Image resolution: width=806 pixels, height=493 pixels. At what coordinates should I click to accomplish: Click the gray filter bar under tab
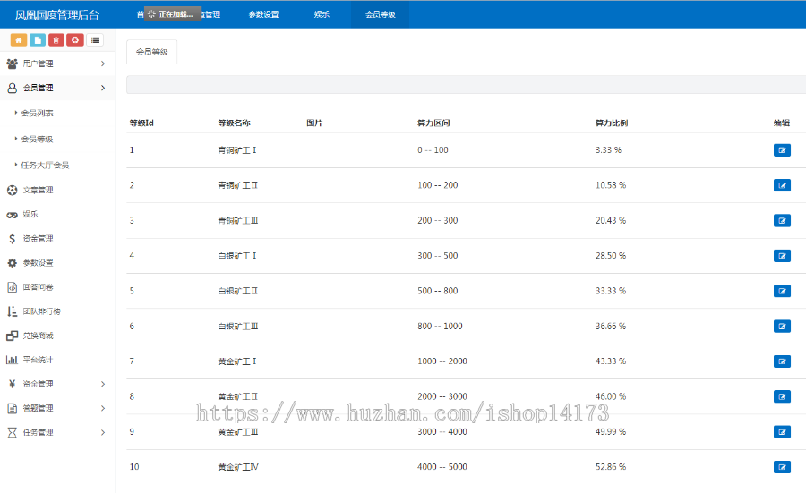pos(467,85)
